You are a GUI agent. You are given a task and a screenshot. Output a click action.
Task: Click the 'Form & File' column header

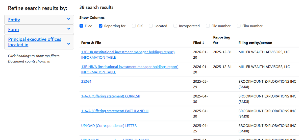coord(91,43)
